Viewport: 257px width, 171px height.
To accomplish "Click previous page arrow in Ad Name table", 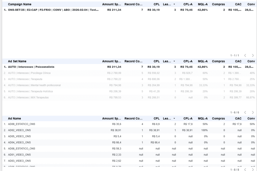I will tap(245, 169).
